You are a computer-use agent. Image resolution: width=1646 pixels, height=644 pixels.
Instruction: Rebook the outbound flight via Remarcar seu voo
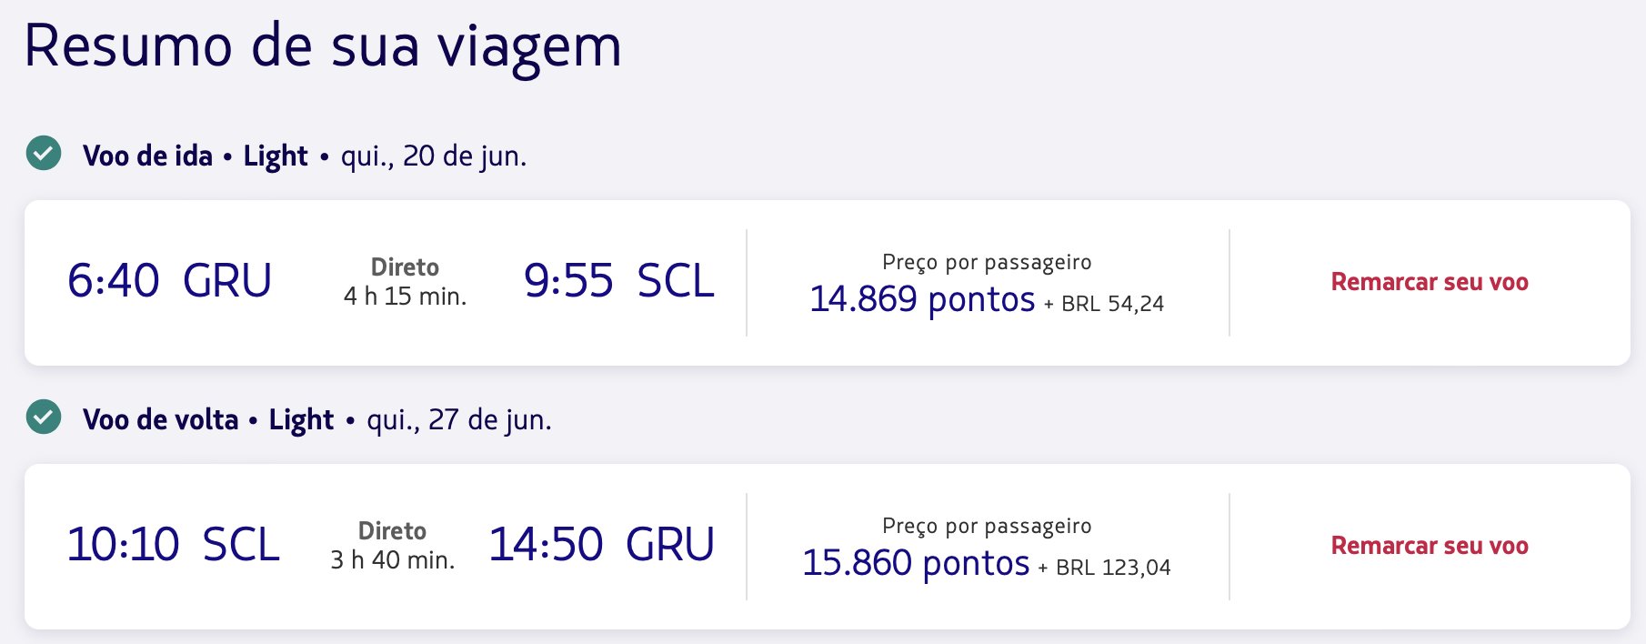1430,282
